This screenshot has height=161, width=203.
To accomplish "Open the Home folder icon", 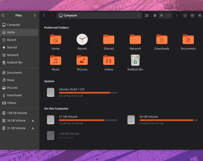I will tap(56, 40).
